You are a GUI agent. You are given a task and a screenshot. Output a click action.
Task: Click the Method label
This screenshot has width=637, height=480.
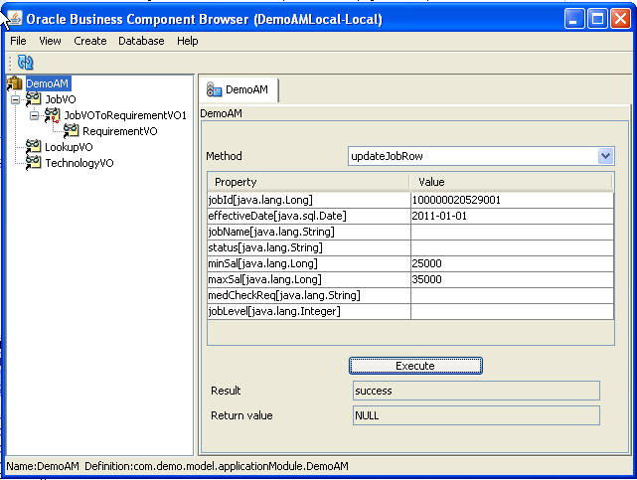point(224,156)
